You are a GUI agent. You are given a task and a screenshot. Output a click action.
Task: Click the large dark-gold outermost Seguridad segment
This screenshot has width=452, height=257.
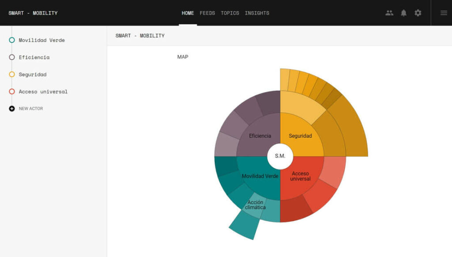350,128
